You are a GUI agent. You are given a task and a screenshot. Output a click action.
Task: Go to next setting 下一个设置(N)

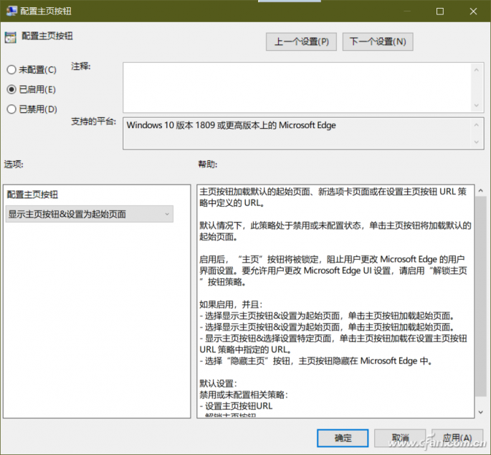(378, 41)
